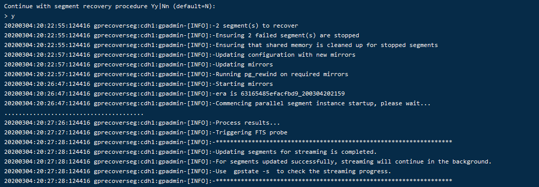This screenshot has height=187, width=539.
Task: Click 'Commencing parallel segment instance startup' line
Action: [217, 103]
